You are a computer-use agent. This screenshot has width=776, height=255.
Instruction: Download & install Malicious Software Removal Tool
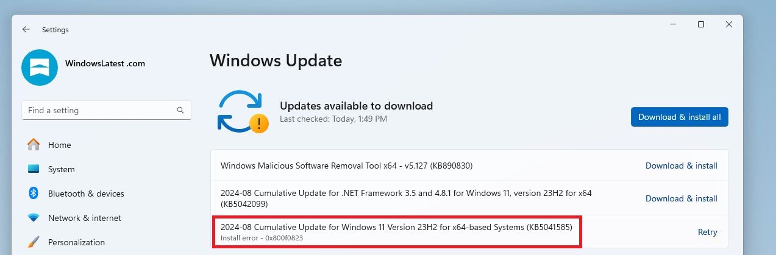coord(681,166)
